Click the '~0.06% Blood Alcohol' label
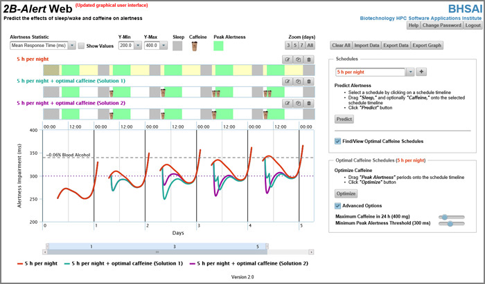 tap(68, 155)
